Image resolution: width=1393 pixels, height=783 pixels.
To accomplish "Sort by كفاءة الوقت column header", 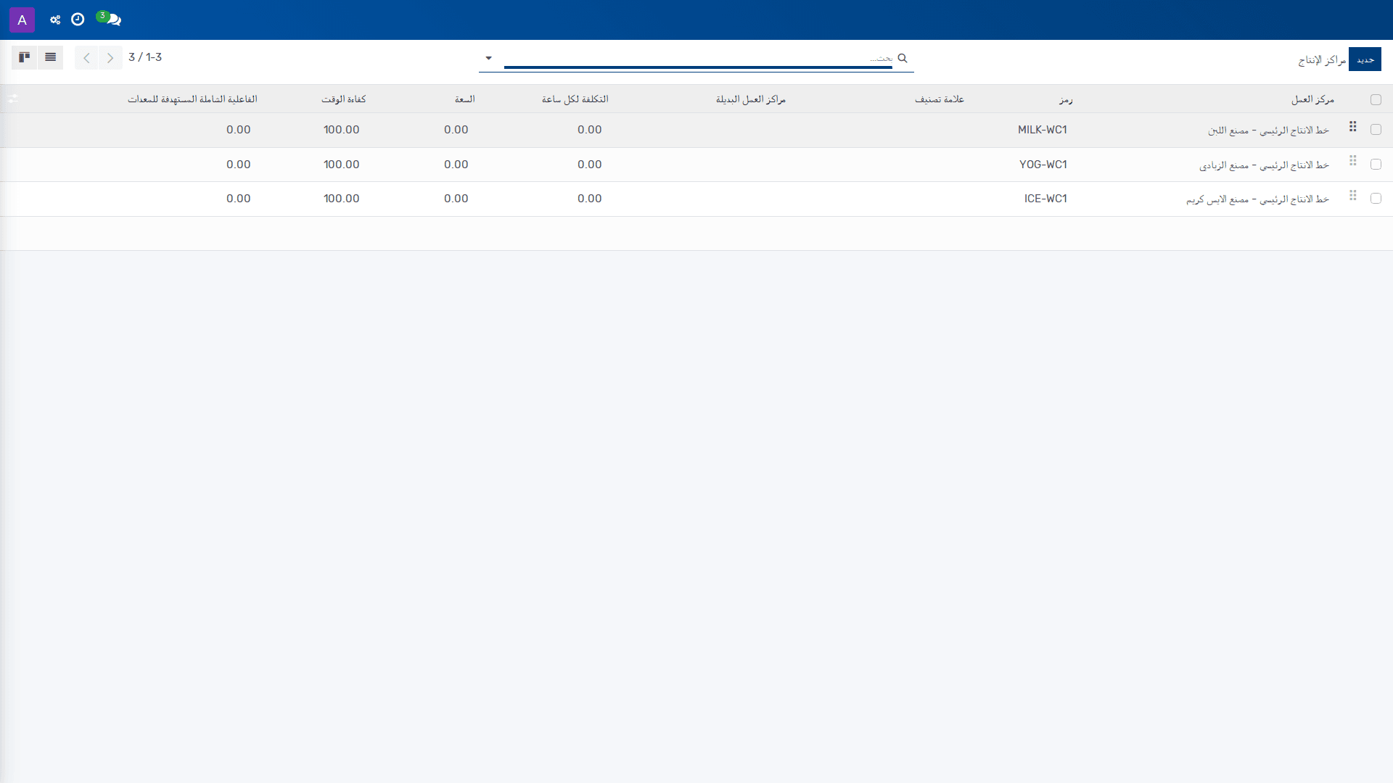I will (x=344, y=99).
